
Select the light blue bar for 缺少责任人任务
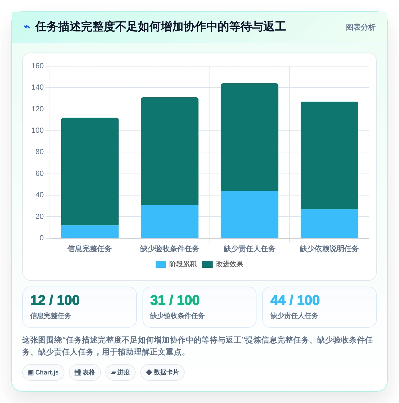point(249,214)
